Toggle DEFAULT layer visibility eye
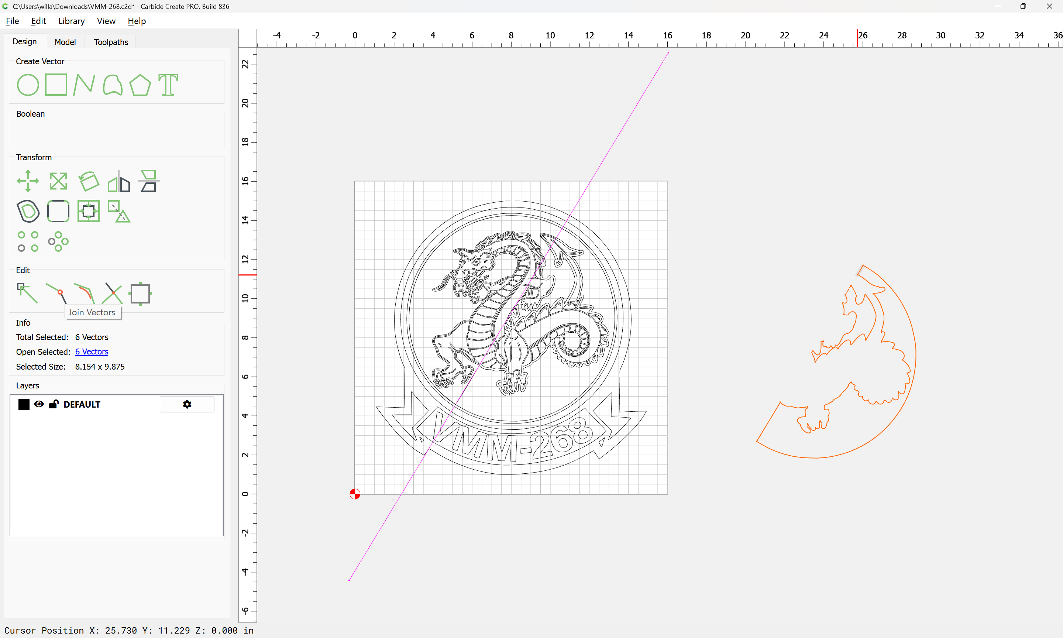This screenshot has height=638, width=1063. pyautogui.click(x=39, y=404)
